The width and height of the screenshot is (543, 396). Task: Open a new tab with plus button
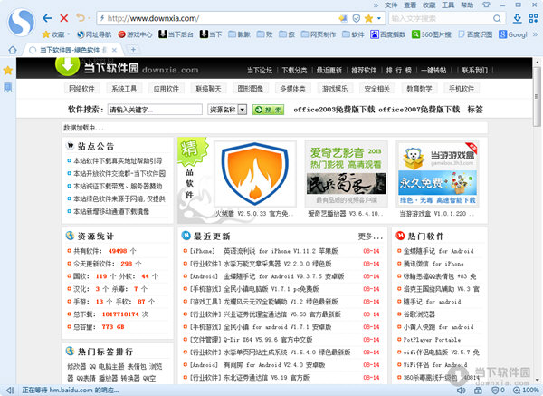click(133, 50)
